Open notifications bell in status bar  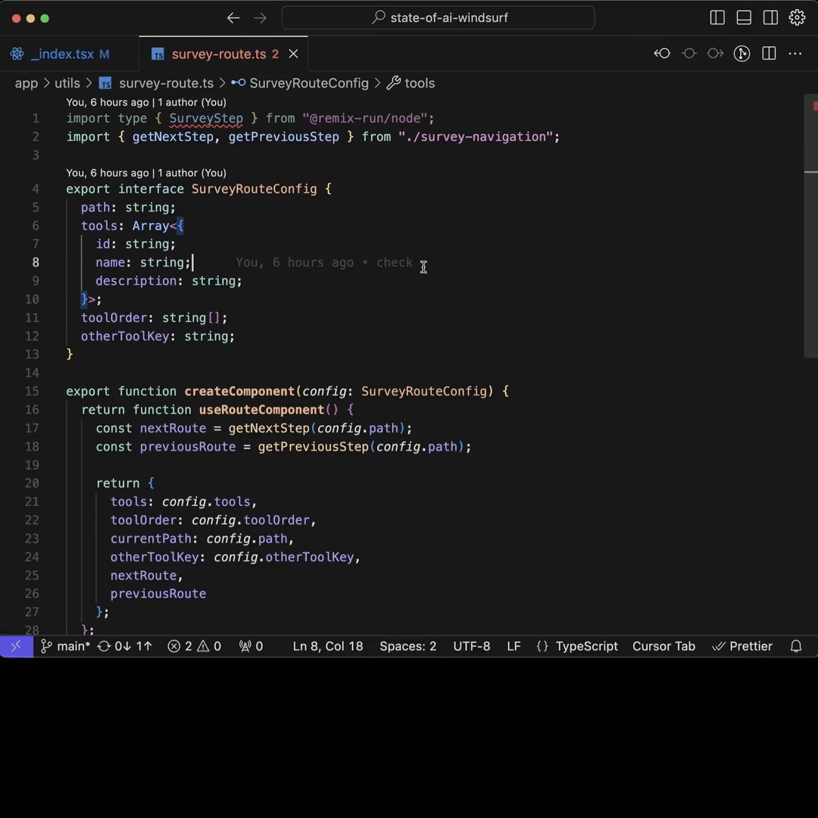click(796, 646)
